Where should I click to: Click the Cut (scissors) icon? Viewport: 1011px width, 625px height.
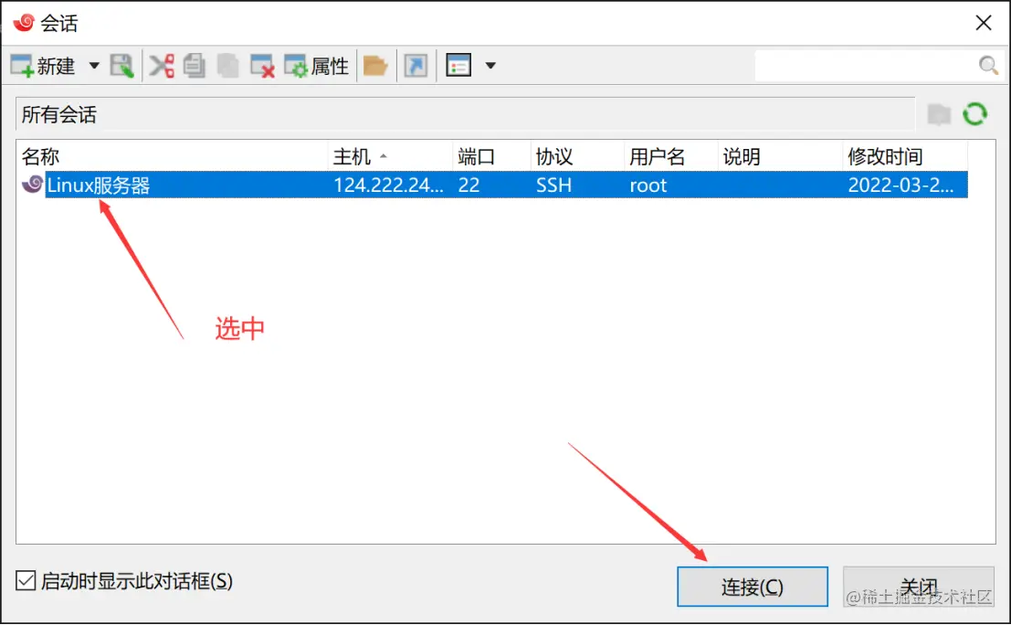pyautogui.click(x=161, y=66)
